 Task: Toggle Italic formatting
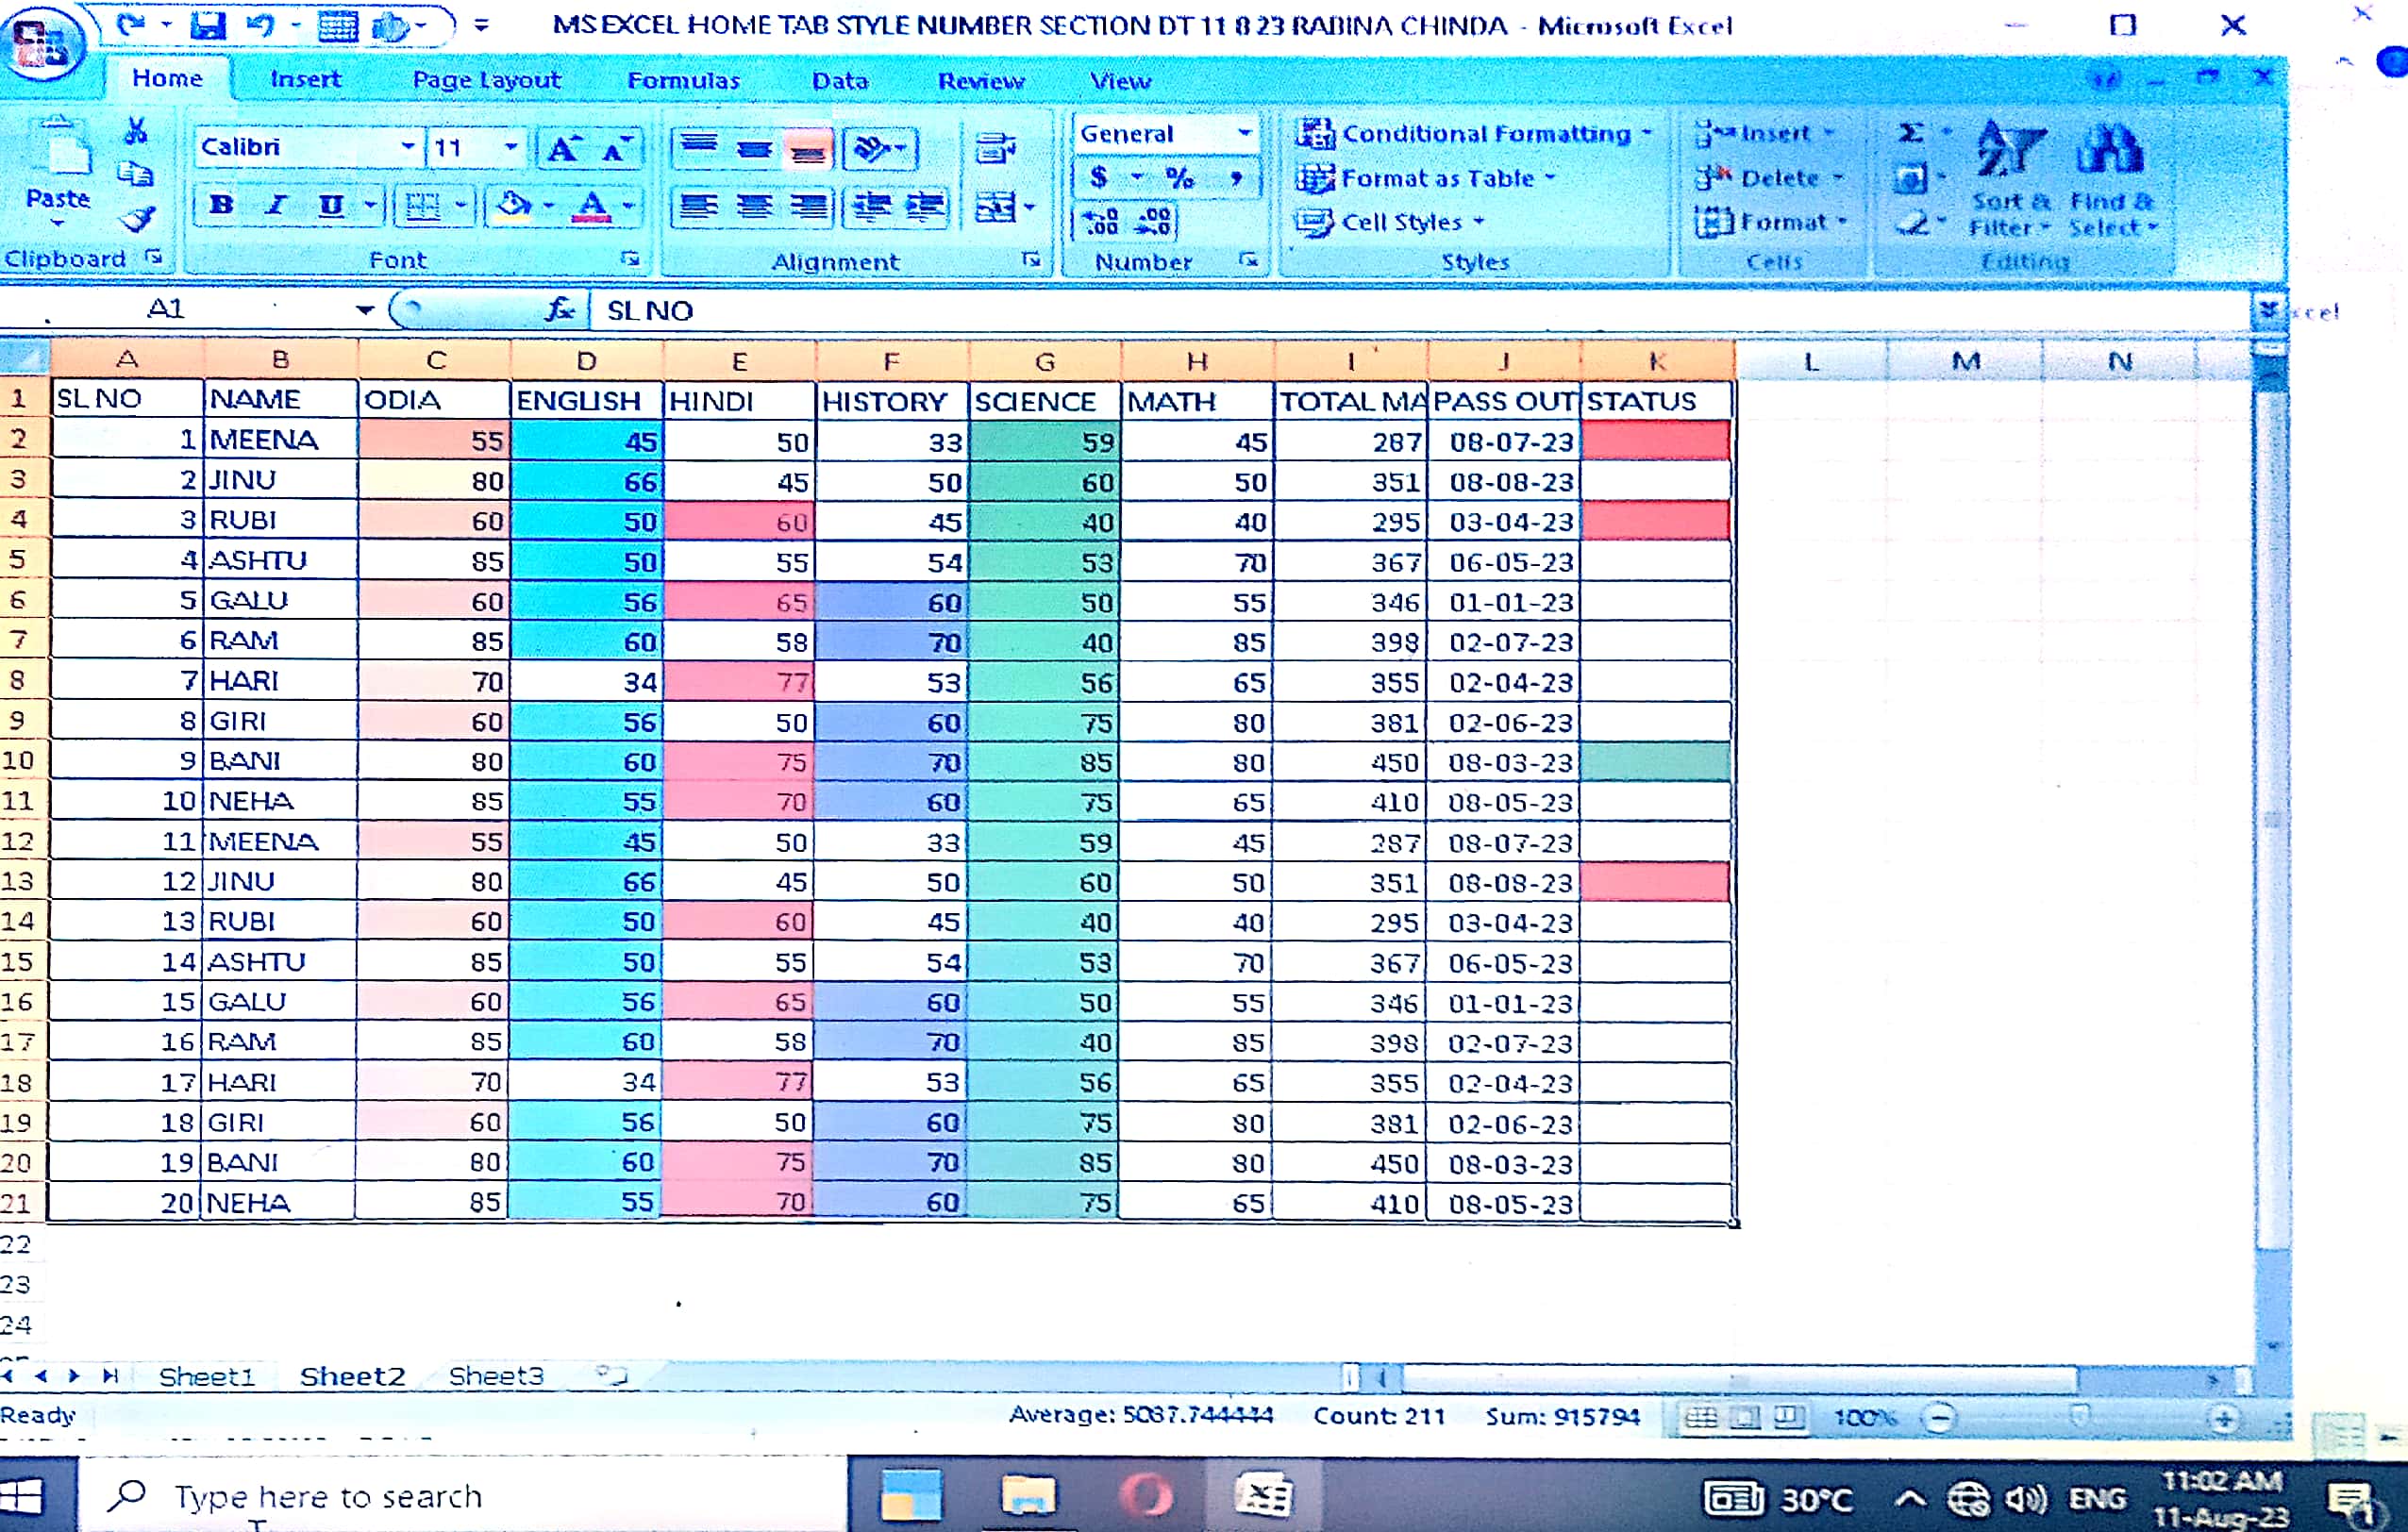(x=276, y=206)
